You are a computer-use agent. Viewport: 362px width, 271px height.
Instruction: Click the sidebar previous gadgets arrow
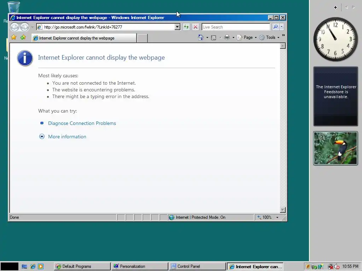(346, 7)
